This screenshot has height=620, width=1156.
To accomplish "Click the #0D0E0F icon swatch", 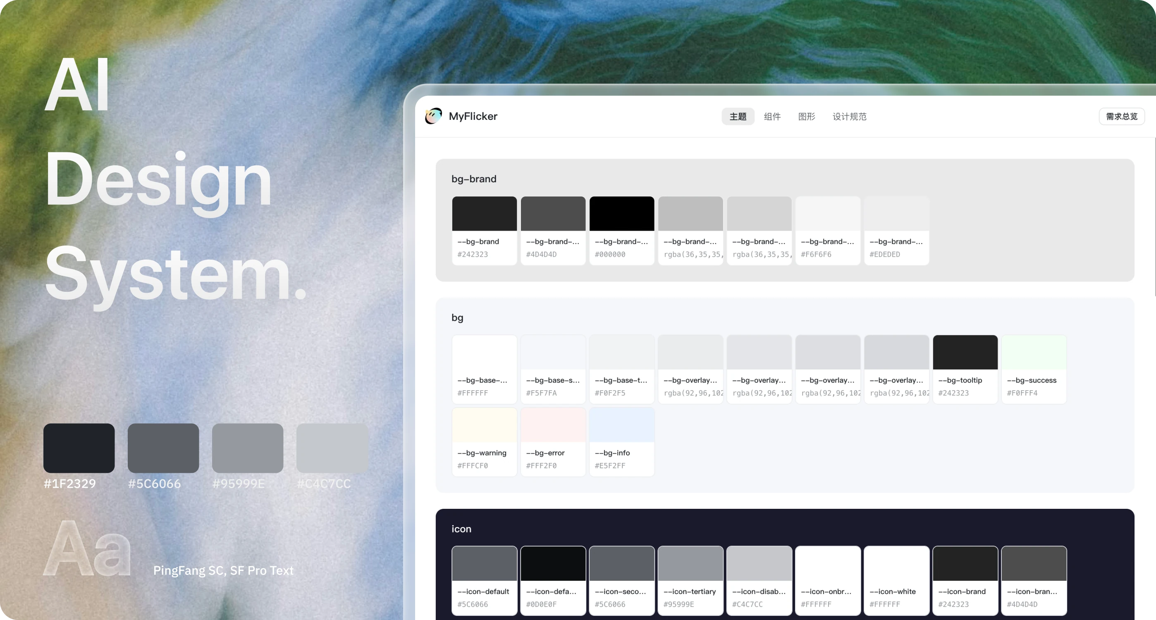I will point(553,580).
